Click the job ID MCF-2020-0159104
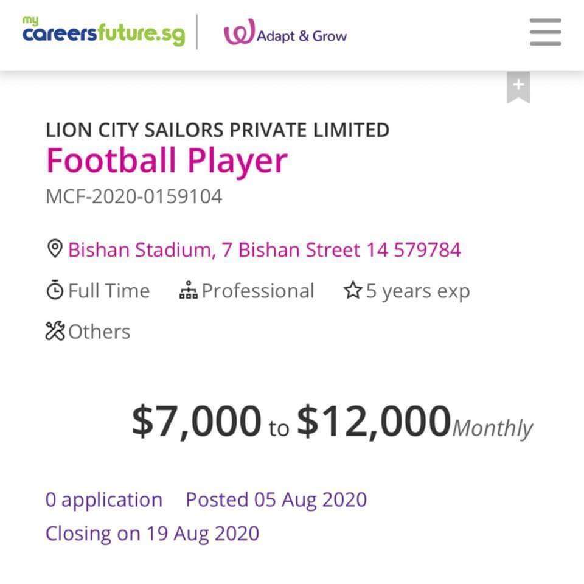 pos(134,196)
